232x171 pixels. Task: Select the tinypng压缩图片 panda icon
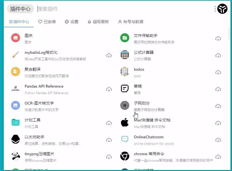point(15,157)
